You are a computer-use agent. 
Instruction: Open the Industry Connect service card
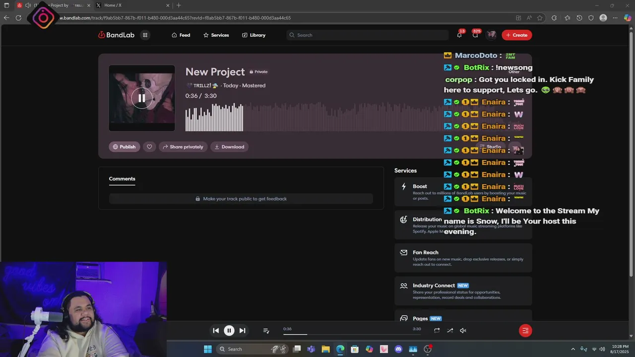click(463, 291)
